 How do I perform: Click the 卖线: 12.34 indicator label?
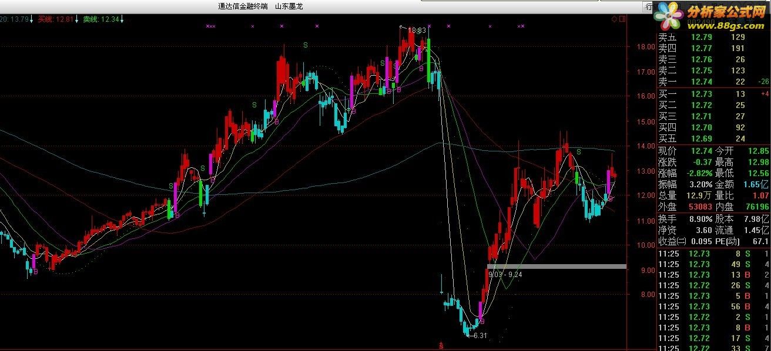[x=101, y=19]
